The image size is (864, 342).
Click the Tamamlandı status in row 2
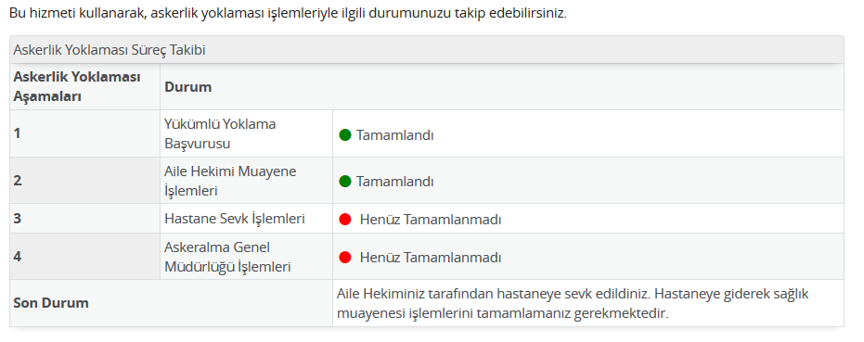click(x=394, y=182)
